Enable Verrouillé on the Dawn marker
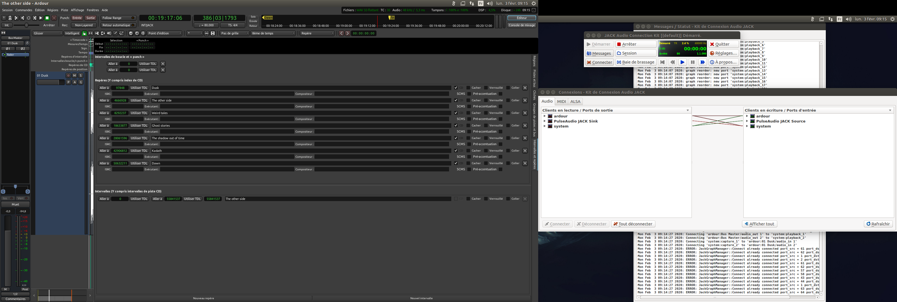 coord(486,163)
